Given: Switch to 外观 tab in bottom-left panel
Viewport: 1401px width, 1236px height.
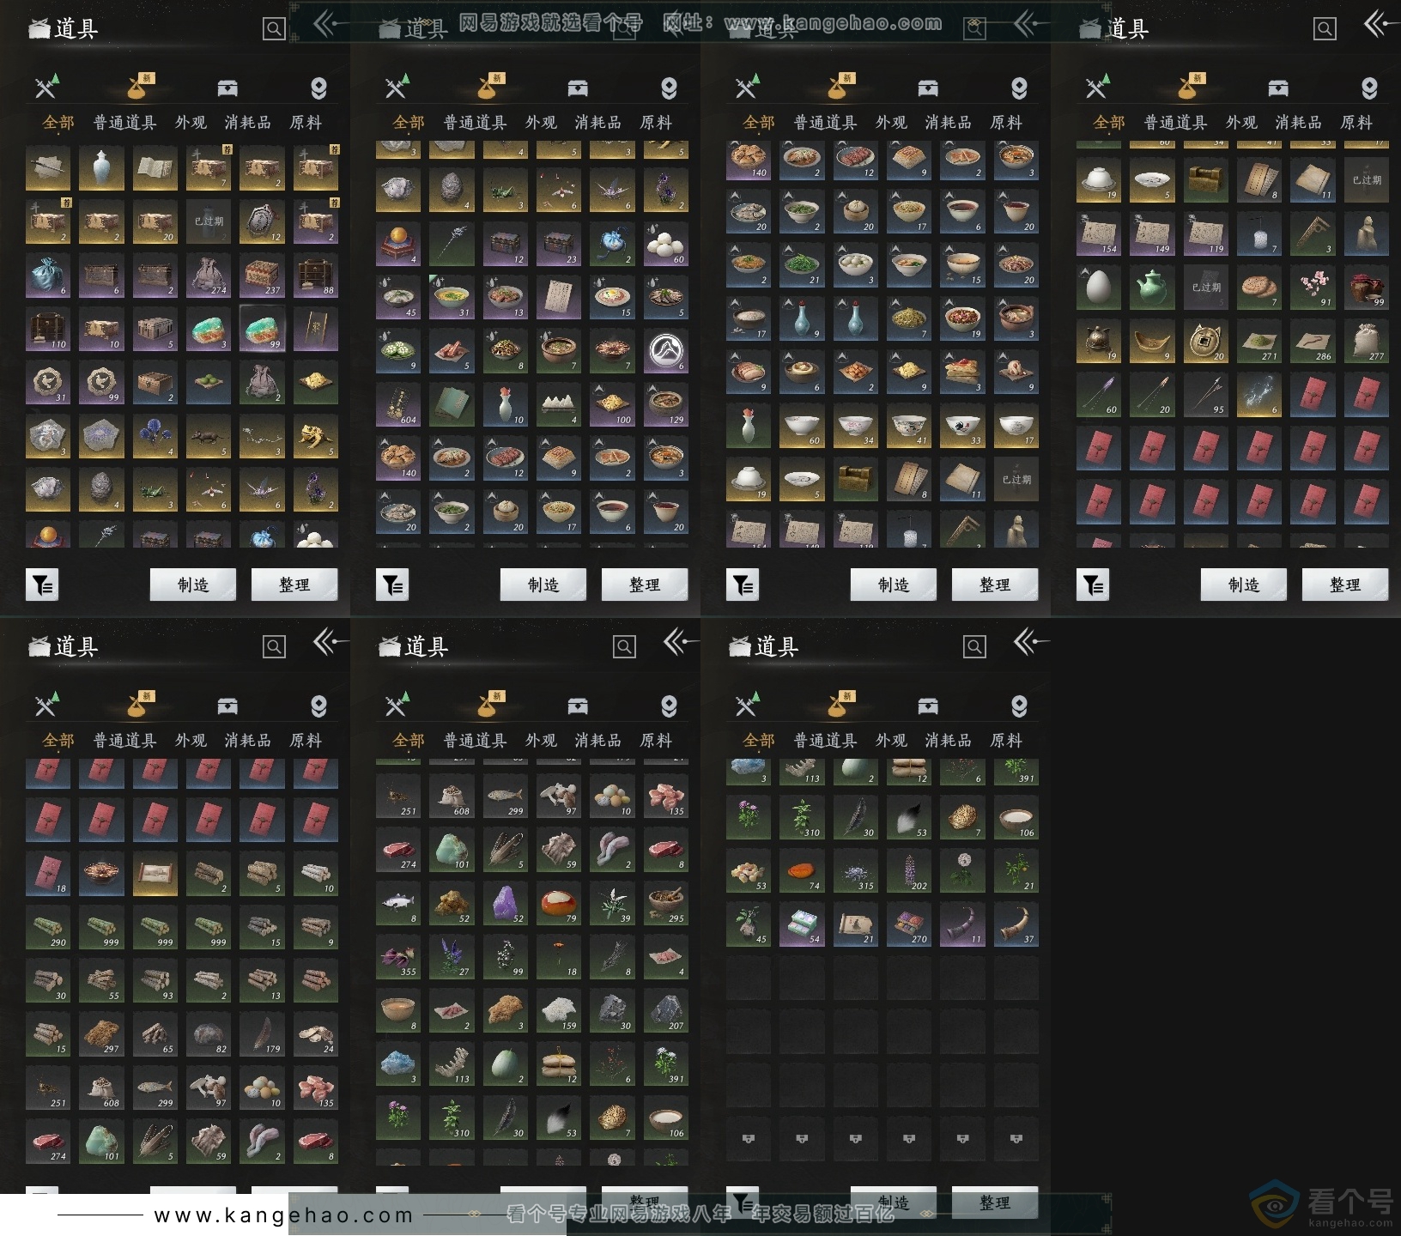Looking at the screenshot, I should [191, 741].
